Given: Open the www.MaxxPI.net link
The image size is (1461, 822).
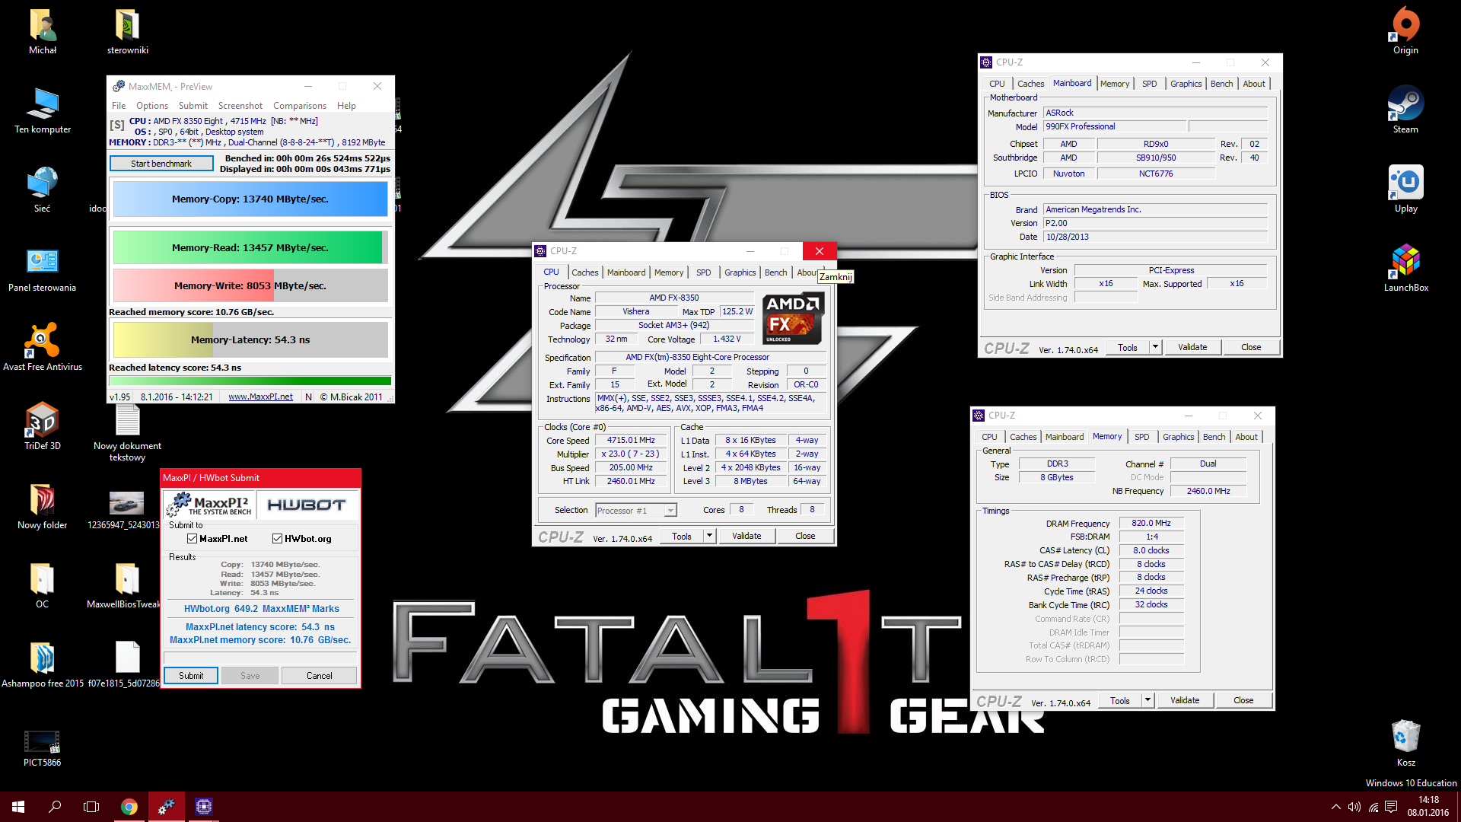Looking at the screenshot, I should coord(260,397).
